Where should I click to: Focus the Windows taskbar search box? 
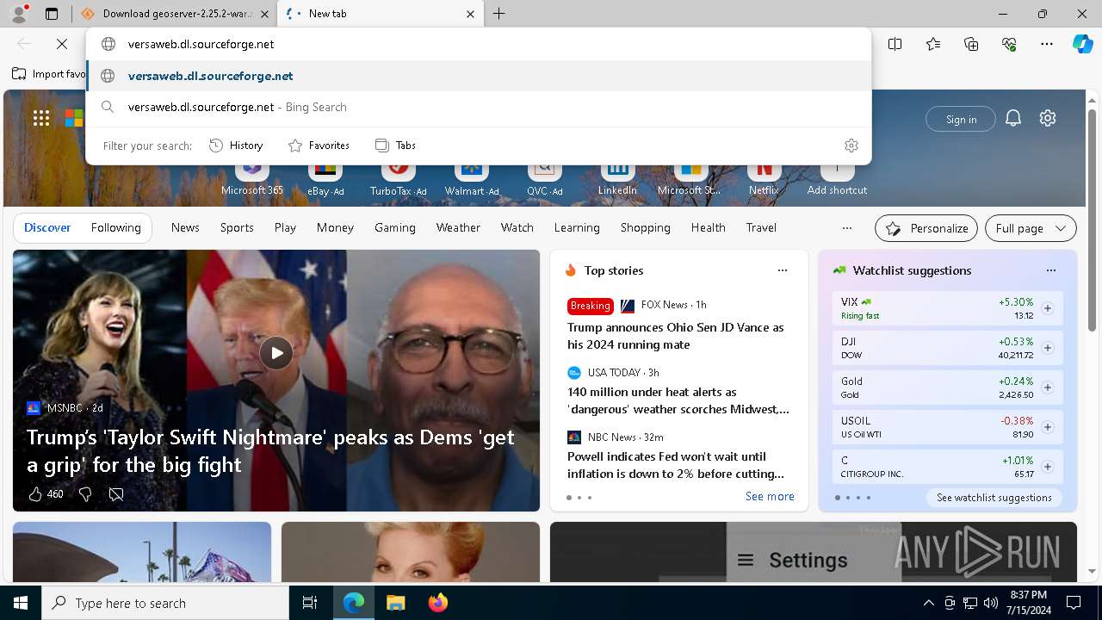165,603
